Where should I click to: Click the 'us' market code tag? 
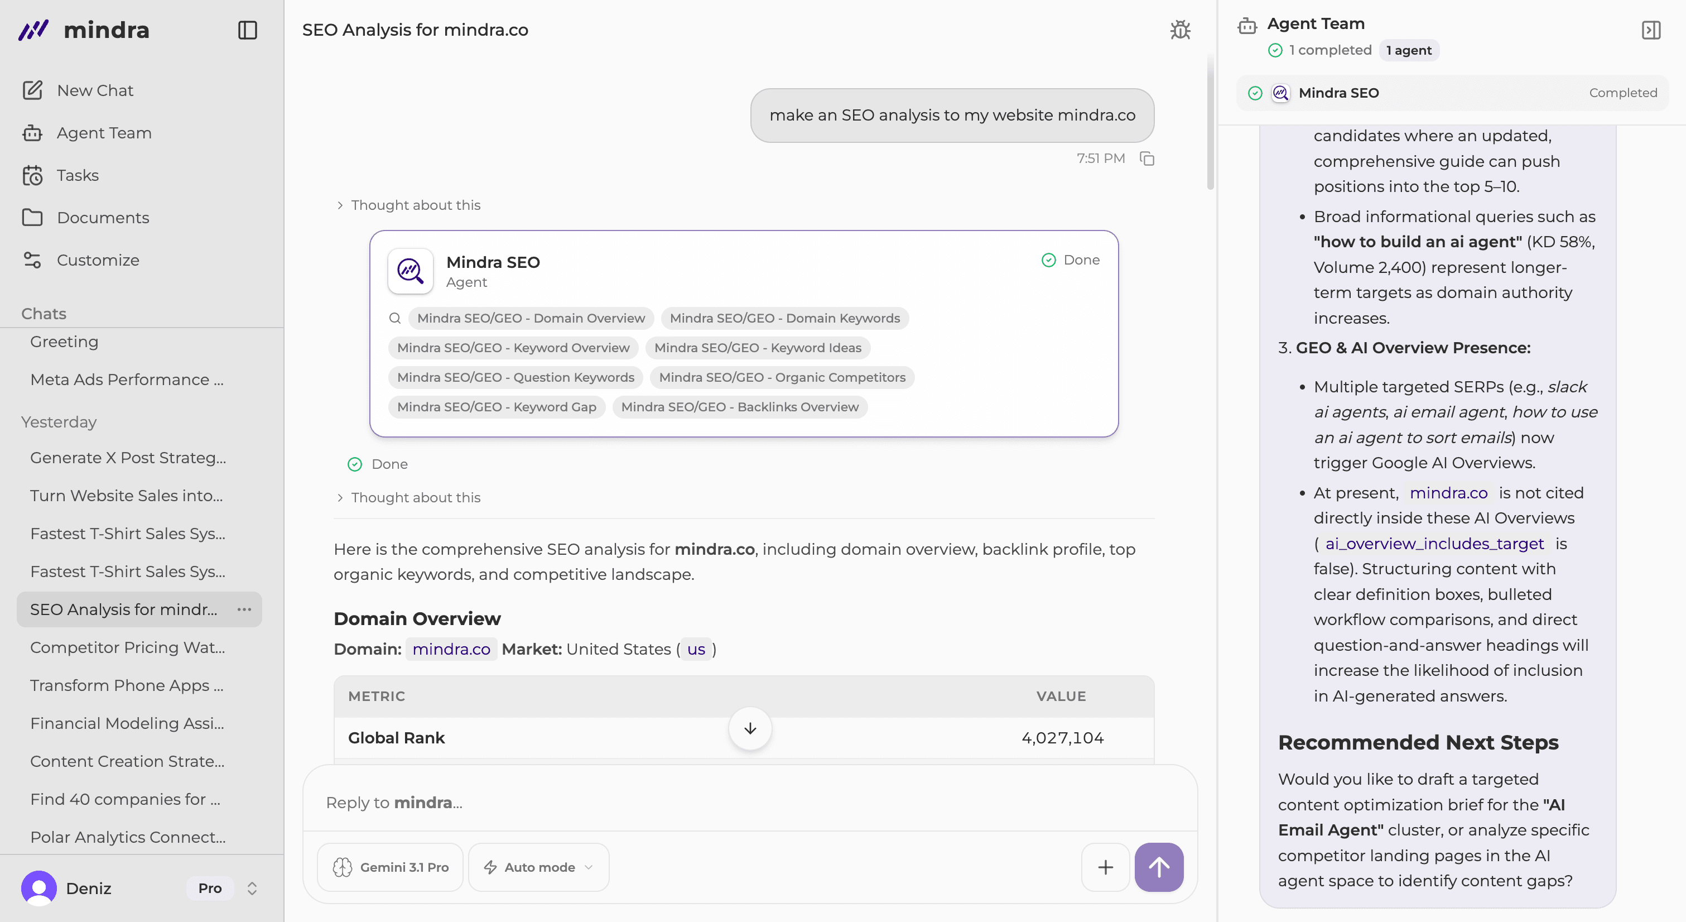click(696, 650)
